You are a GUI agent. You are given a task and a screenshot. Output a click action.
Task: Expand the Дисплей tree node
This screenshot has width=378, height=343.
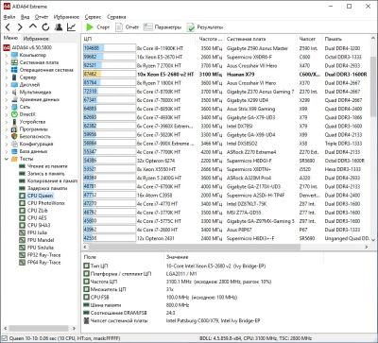click(x=7, y=85)
